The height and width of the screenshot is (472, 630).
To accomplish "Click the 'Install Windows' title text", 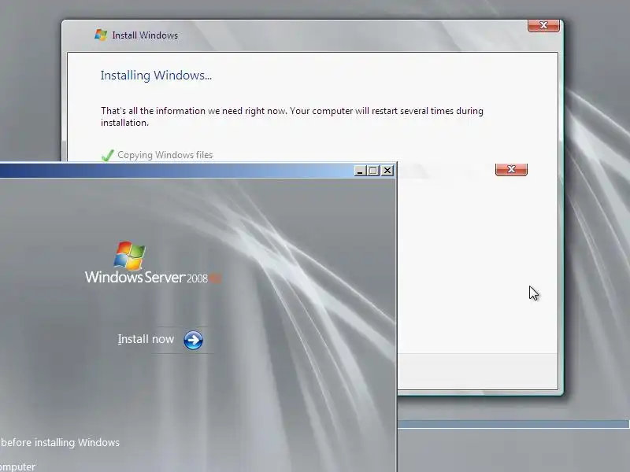I will pyautogui.click(x=145, y=35).
